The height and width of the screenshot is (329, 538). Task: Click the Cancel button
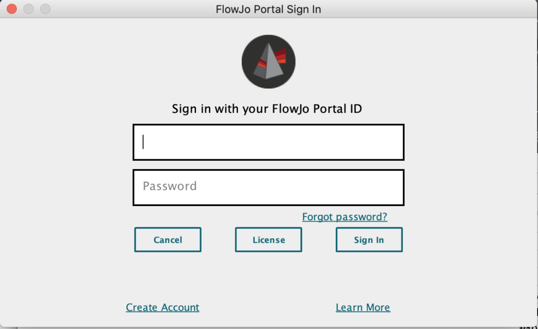click(168, 240)
